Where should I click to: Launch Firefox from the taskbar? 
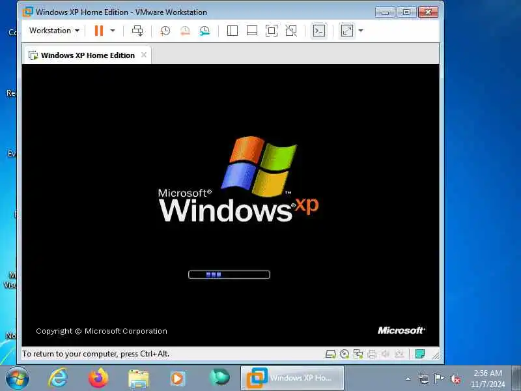pos(98,378)
